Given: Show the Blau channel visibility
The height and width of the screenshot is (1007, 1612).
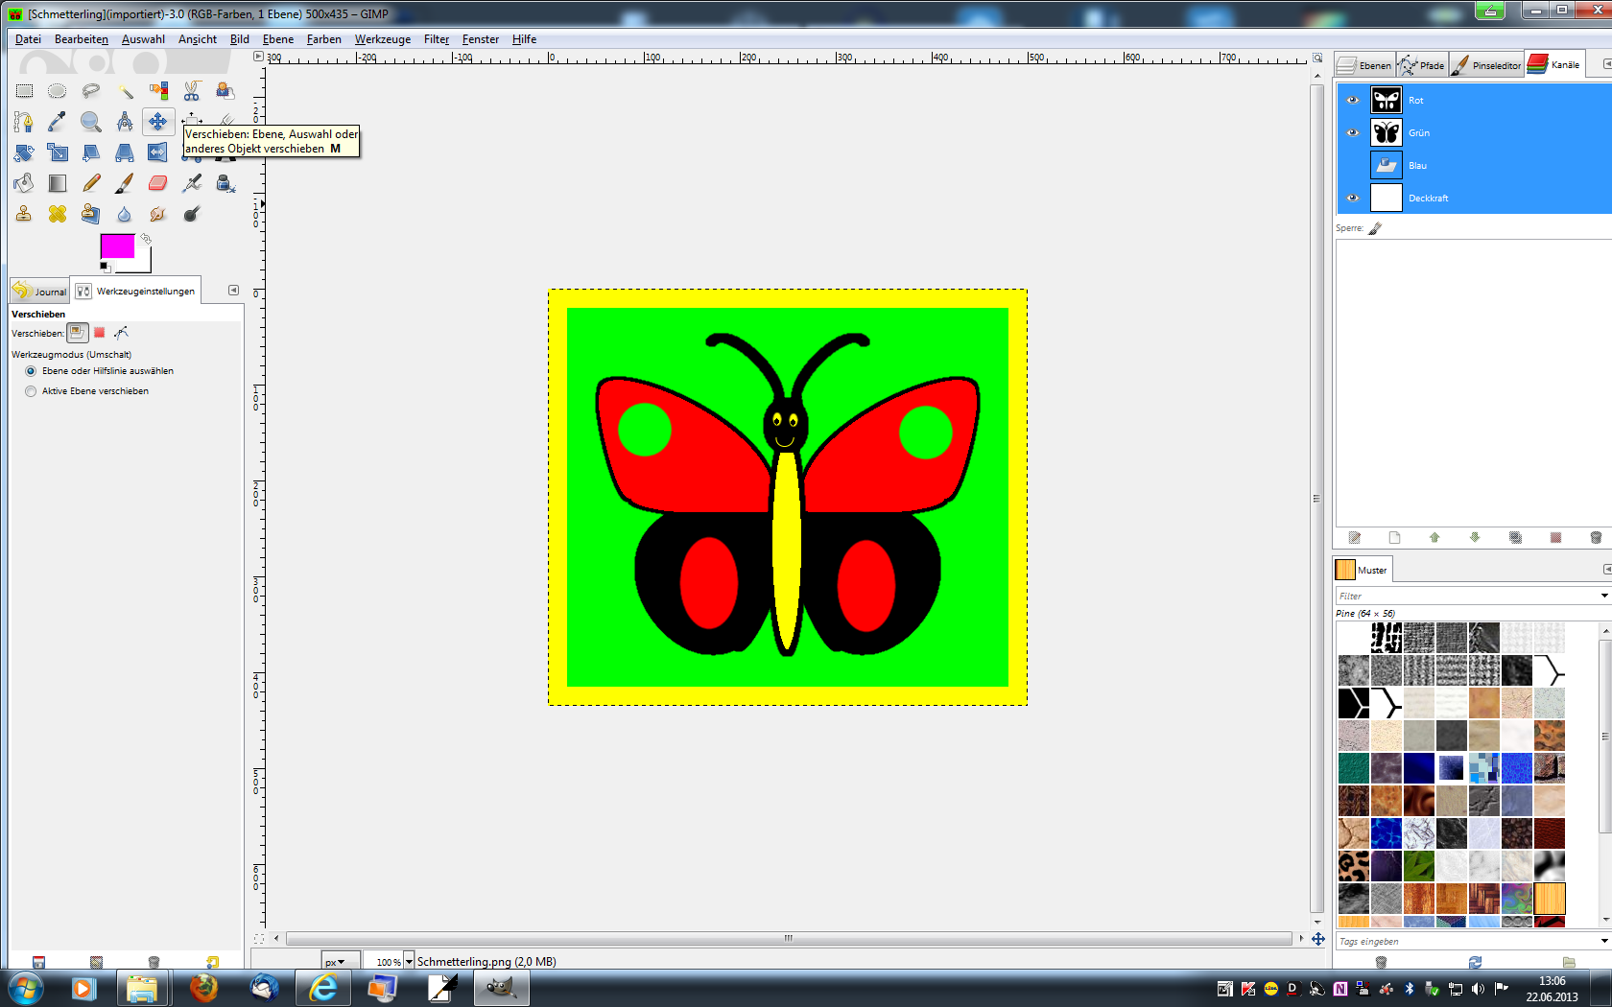Looking at the screenshot, I should pos(1353,165).
